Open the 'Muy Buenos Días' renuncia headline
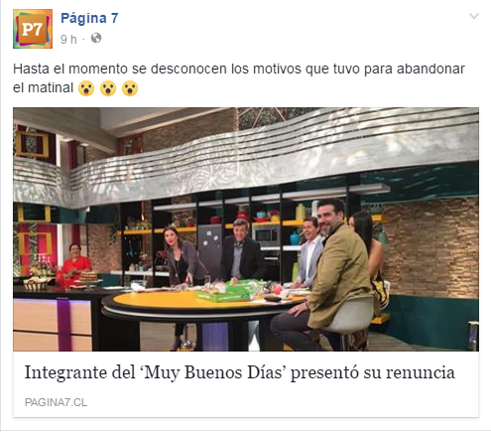The width and height of the screenshot is (491, 432). tap(240, 372)
